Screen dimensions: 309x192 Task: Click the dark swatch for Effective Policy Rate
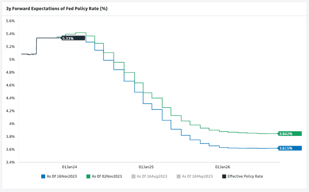click(x=224, y=176)
